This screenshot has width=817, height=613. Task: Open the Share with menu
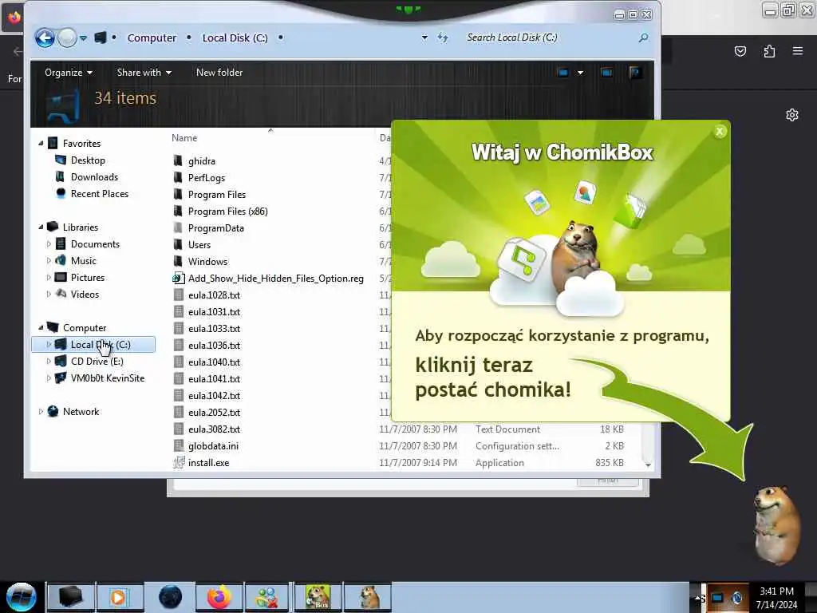click(x=144, y=73)
